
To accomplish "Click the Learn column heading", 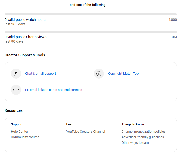I will (x=70, y=124).
